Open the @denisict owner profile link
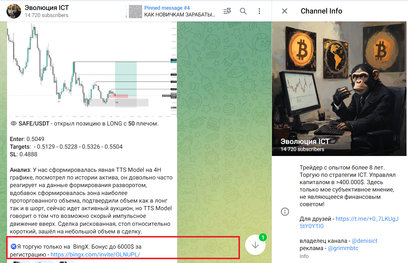408x263 pixels. pyautogui.click(x=365, y=241)
